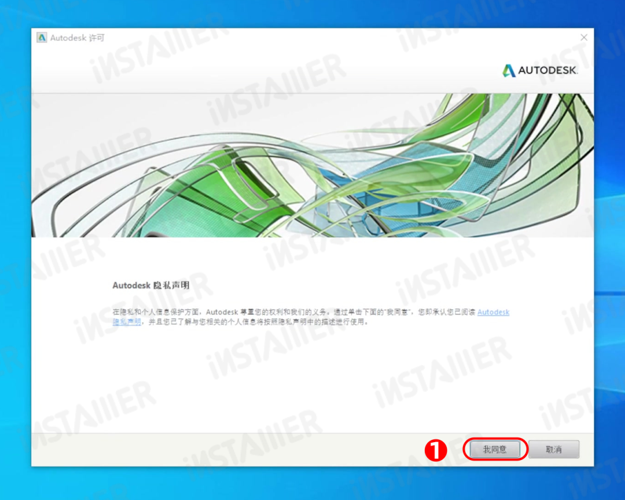
Task: Click the Autodesk 隐私声明 heading text
Action: tap(150, 285)
